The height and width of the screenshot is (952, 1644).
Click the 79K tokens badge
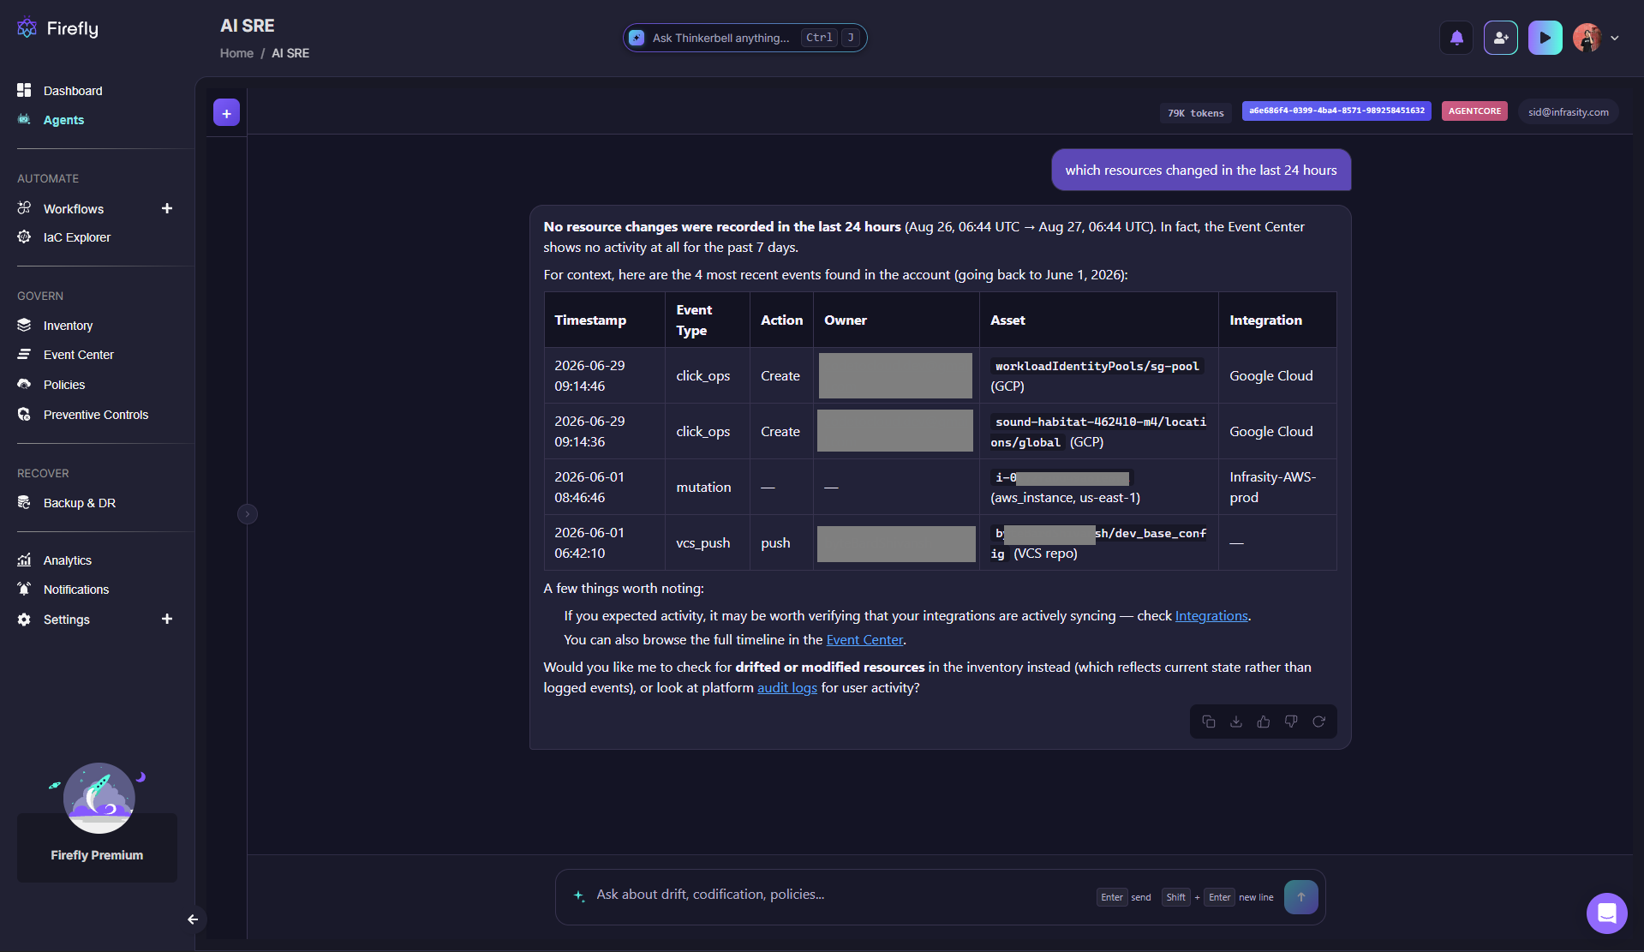coord(1196,113)
